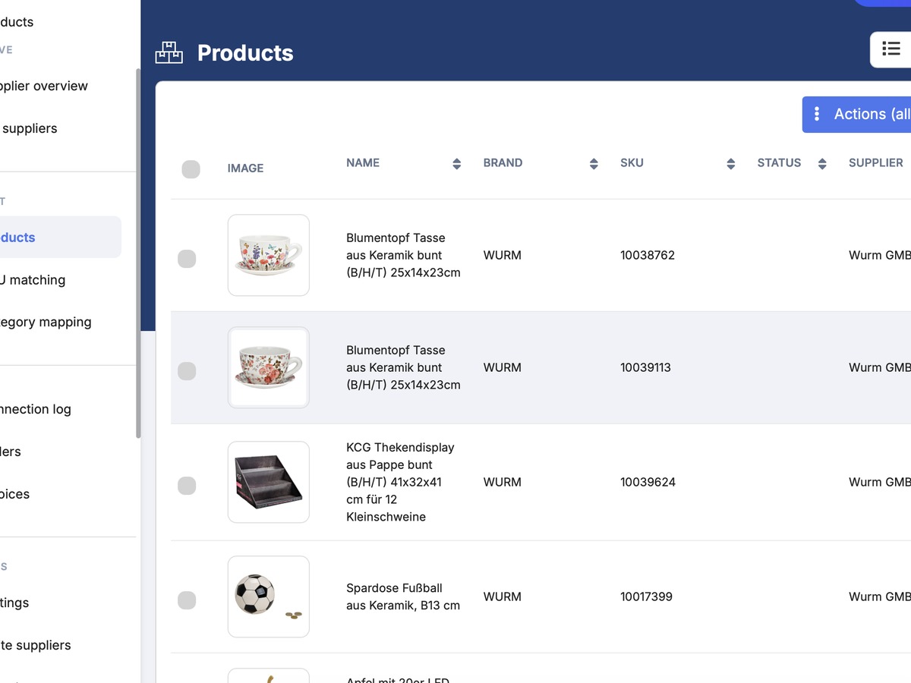Open Invite suppliers in sidebar
The height and width of the screenshot is (683, 911).
coord(36,645)
